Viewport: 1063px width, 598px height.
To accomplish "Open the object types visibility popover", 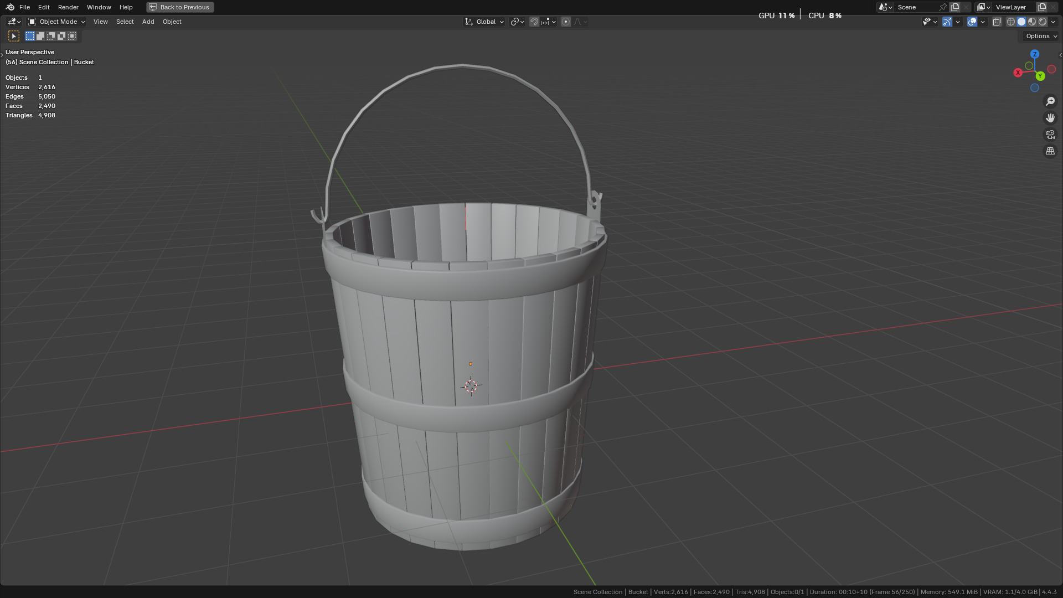I will point(930,22).
